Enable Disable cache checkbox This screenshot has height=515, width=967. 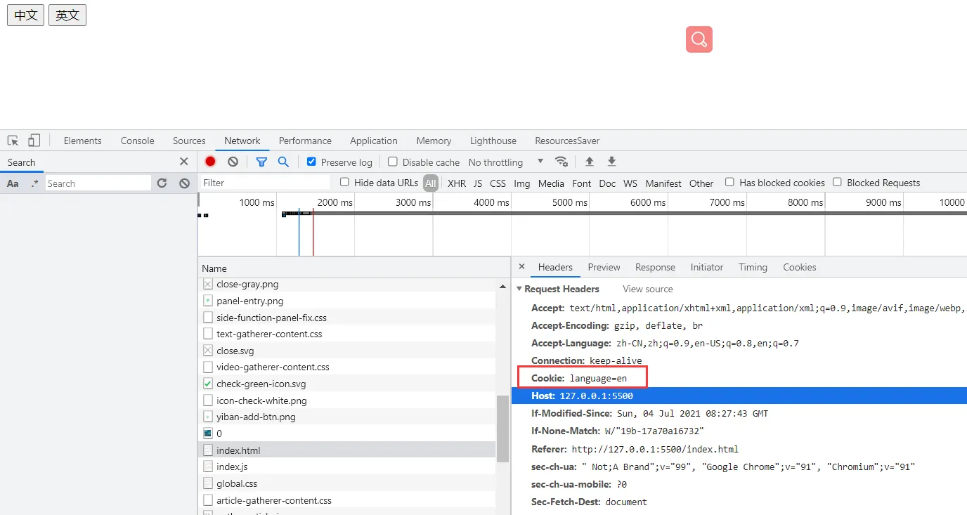click(393, 162)
